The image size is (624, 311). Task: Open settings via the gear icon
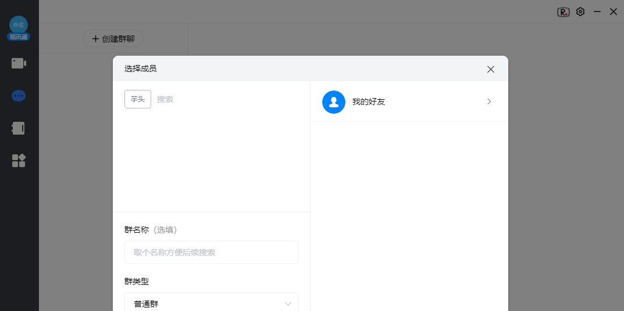click(580, 12)
